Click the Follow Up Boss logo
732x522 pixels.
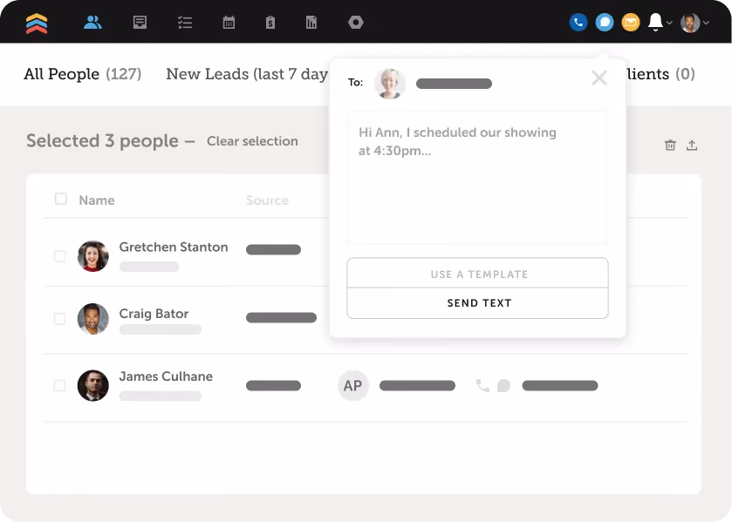37,23
